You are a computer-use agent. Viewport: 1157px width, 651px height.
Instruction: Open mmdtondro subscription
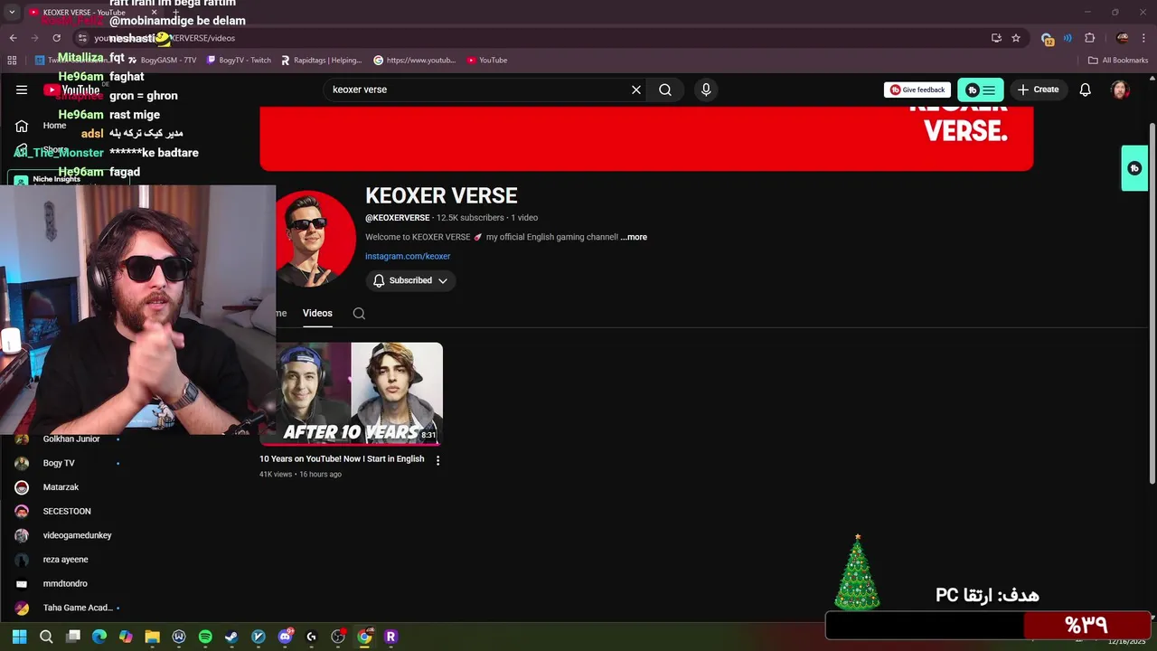65,583
